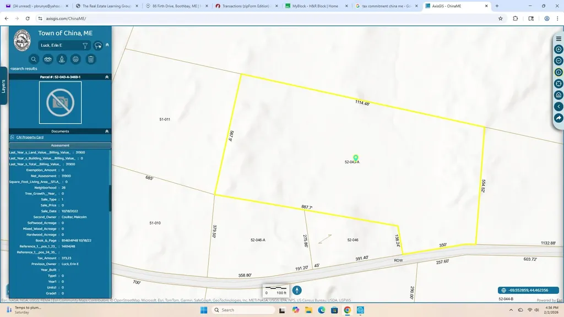
Task: Open the browser profile icon
Action: pos(547,18)
